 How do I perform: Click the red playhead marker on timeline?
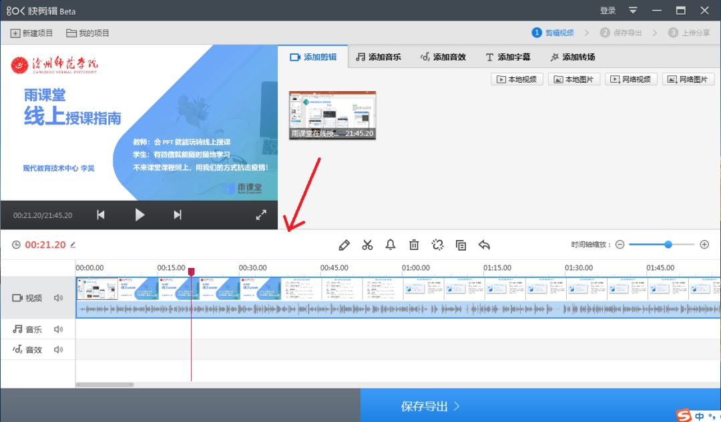[x=192, y=271]
